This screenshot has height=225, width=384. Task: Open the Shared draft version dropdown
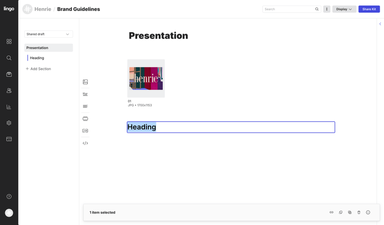point(48,34)
